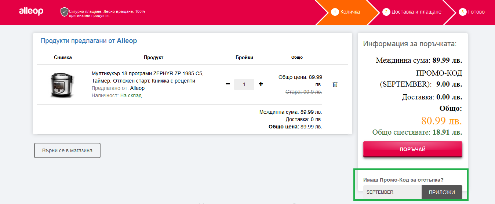Click the Alleop seller link under the product
This screenshot has height=204, width=495.
[x=137, y=88]
